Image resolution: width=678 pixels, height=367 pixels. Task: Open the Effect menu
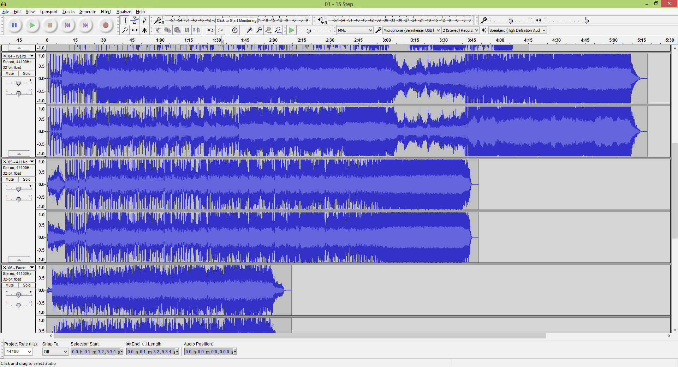[106, 12]
